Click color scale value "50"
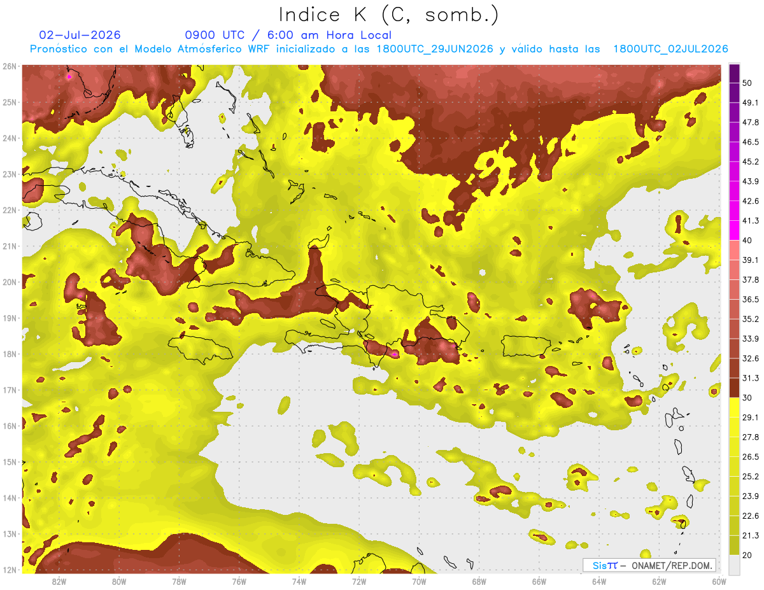 (x=747, y=83)
